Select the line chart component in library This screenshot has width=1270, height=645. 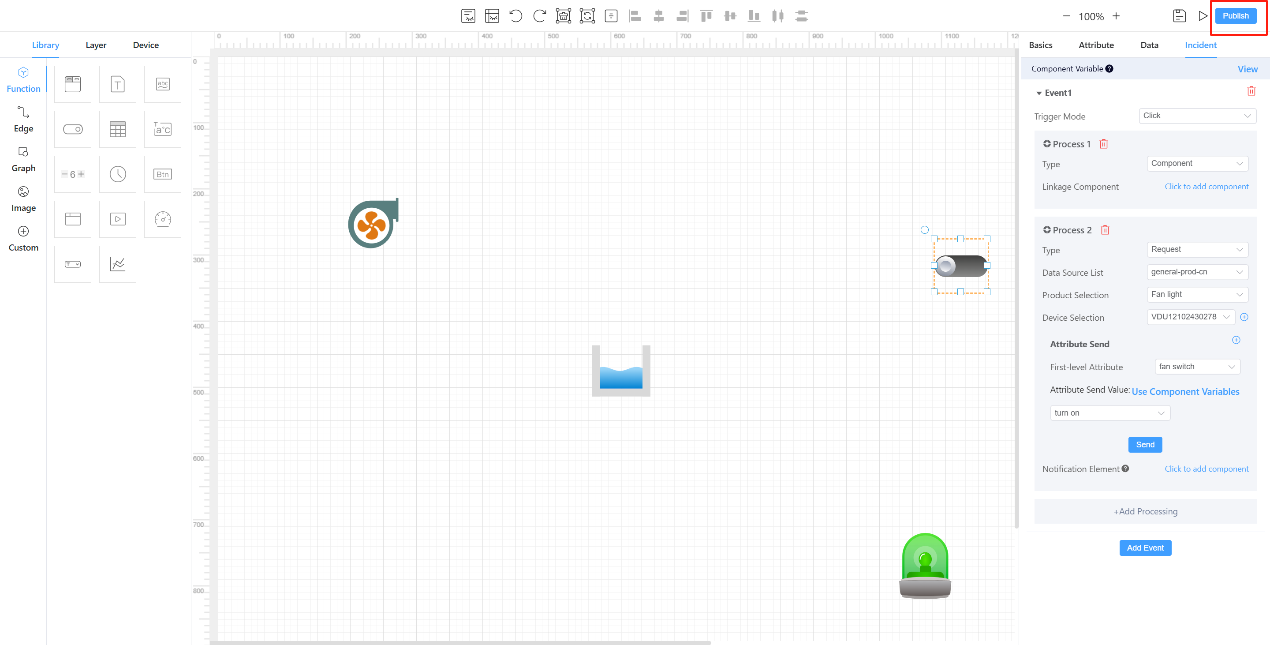[x=117, y=264]
